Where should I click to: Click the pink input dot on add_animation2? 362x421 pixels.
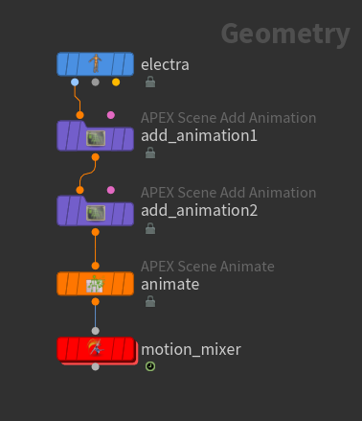[x=111, y=190]
